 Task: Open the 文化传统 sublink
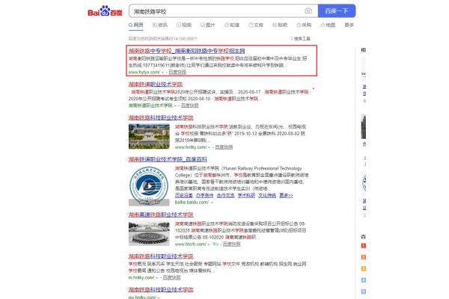[x=267, y=195]
